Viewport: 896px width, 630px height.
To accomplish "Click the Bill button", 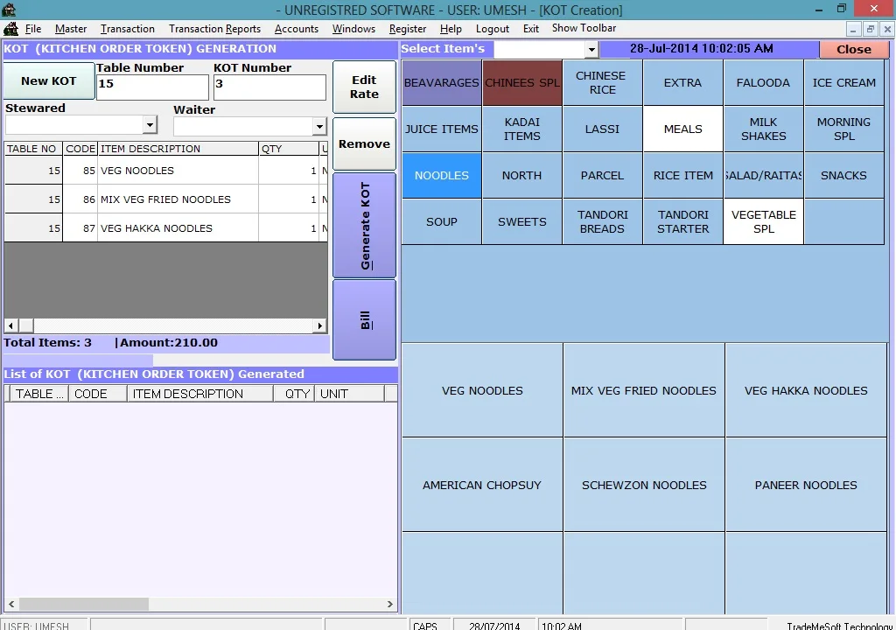I will [364, 320].
